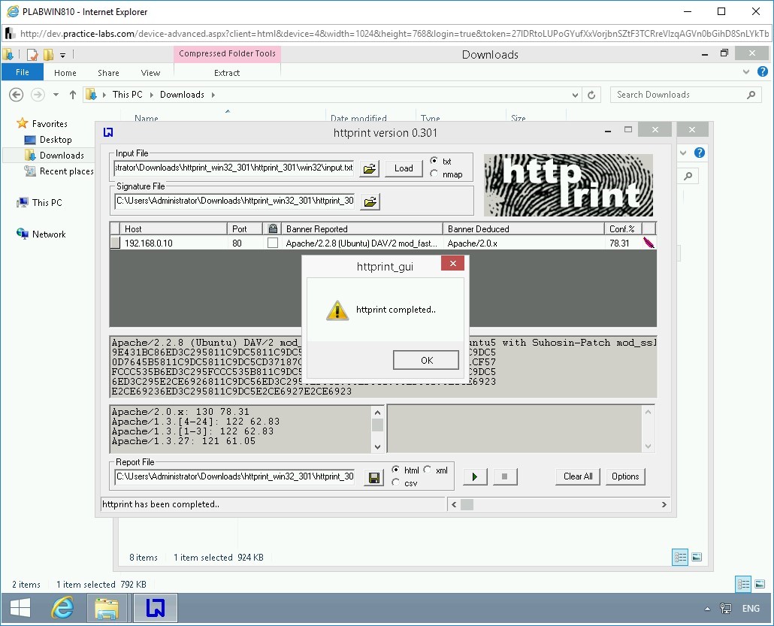Click the refresh icon in address bar

(x=592, y=95)
